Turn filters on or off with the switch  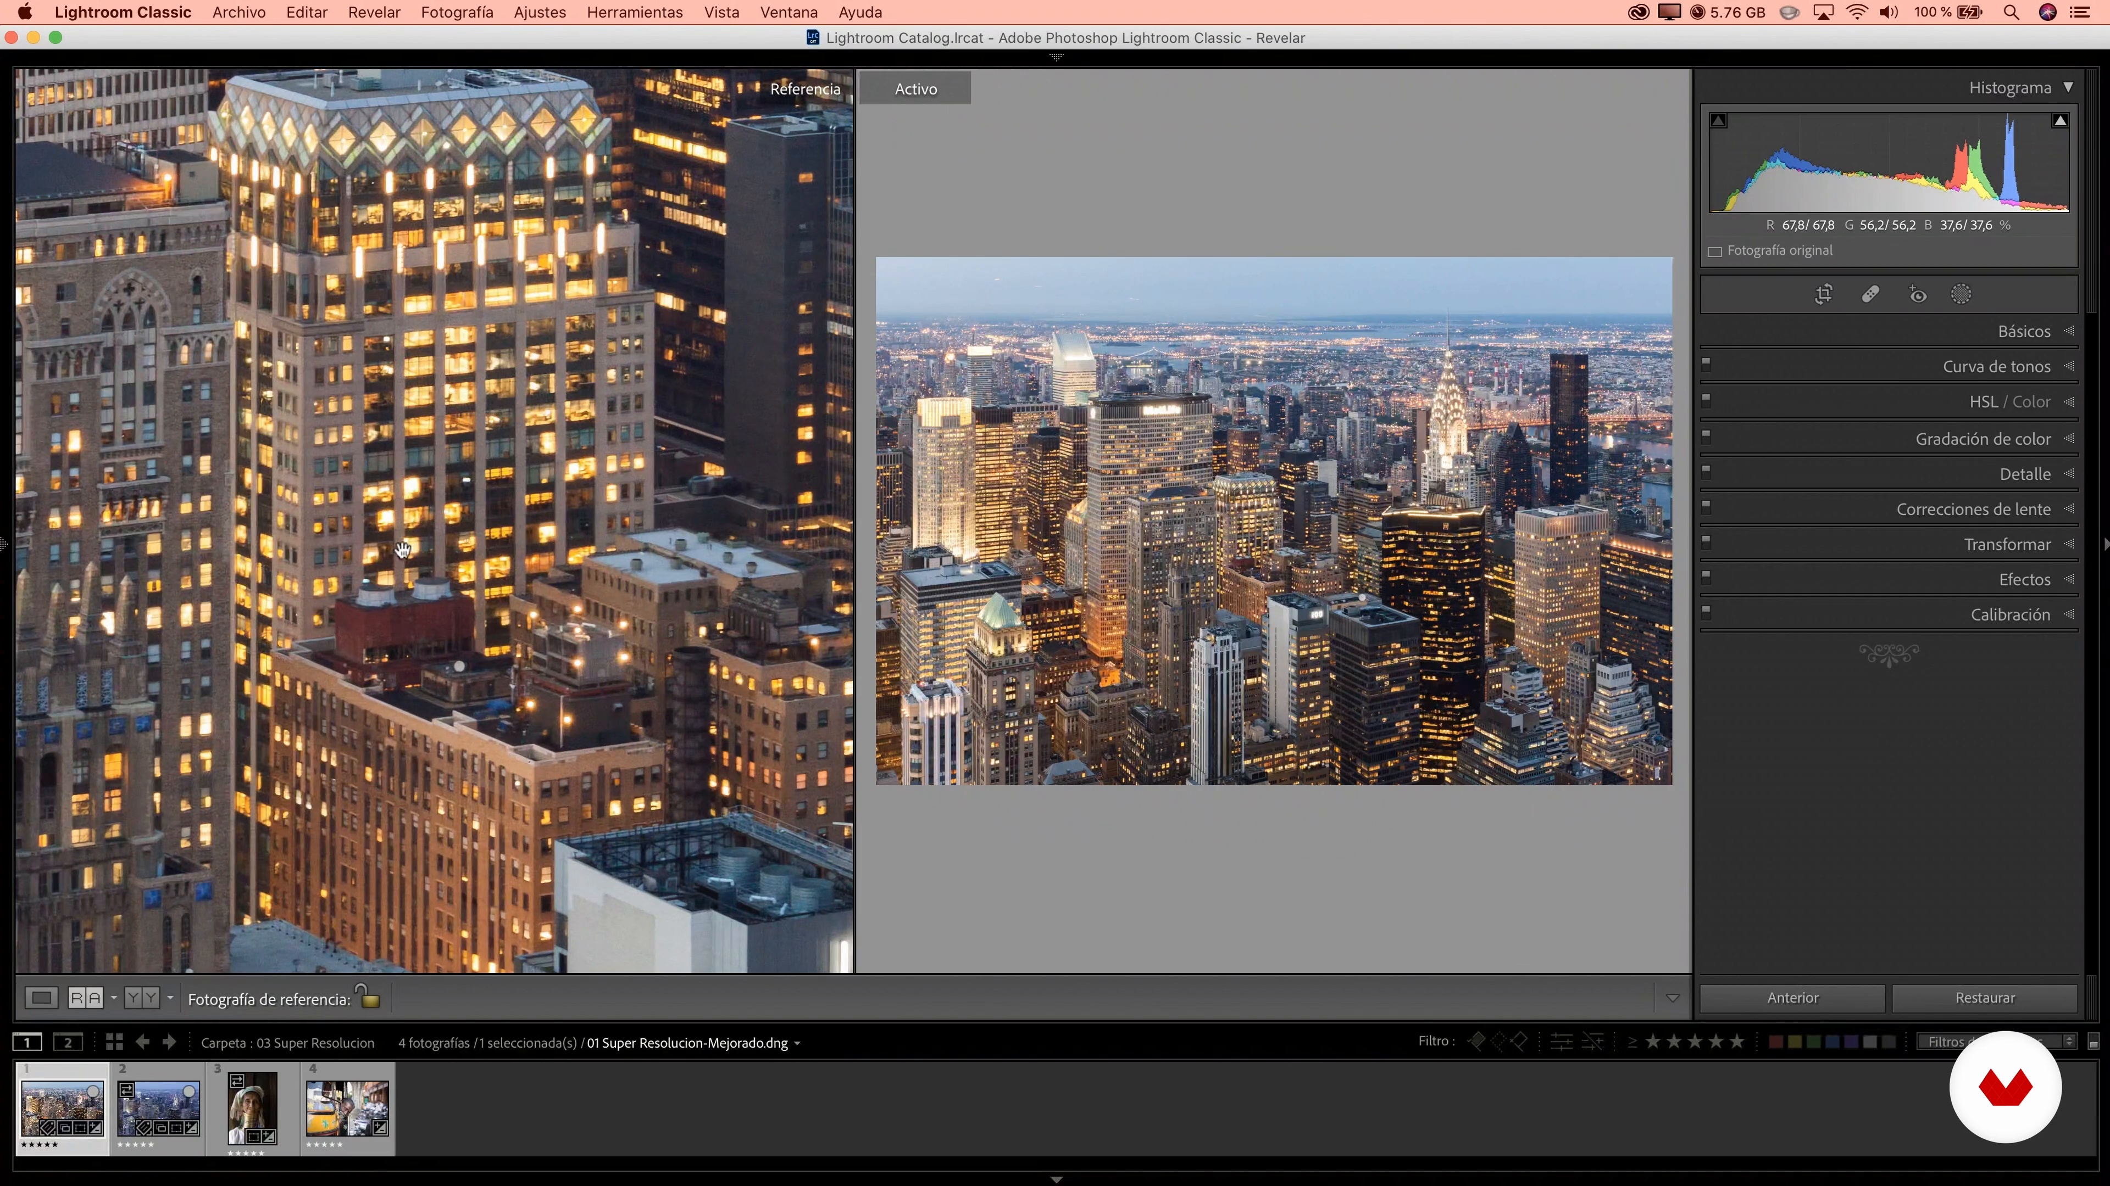pyautogui.click(x=2094, y=1042)
